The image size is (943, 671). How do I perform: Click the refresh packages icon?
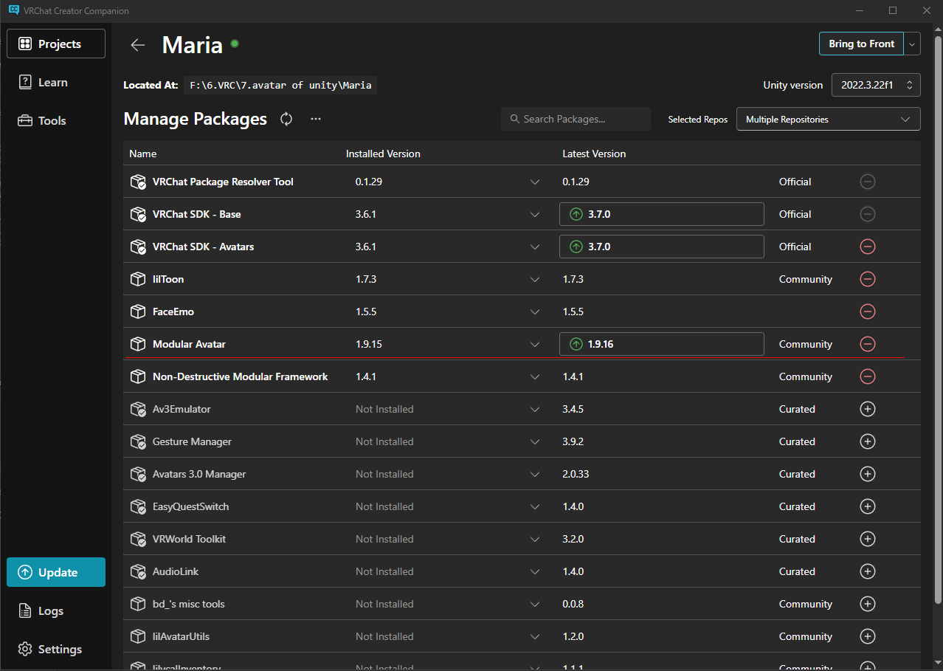[x=286, y=119]
